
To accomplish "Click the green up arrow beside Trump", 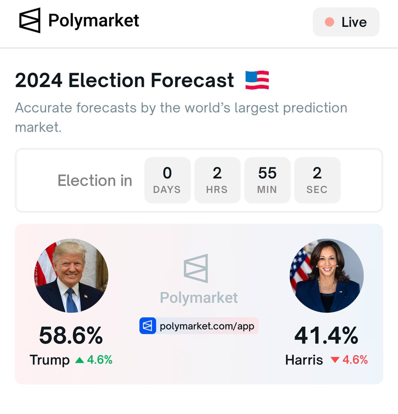I will 80,360.
